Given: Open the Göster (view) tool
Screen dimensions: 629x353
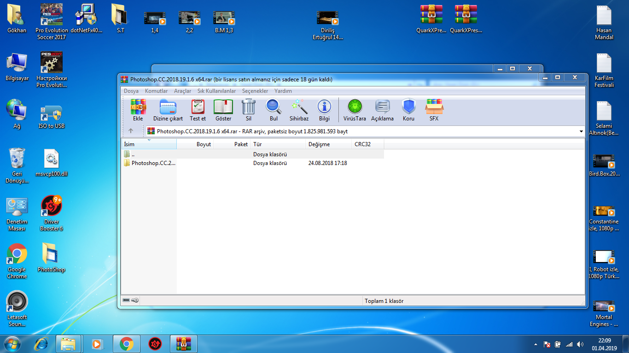Looking at the screenshot, I should (223, 110).
